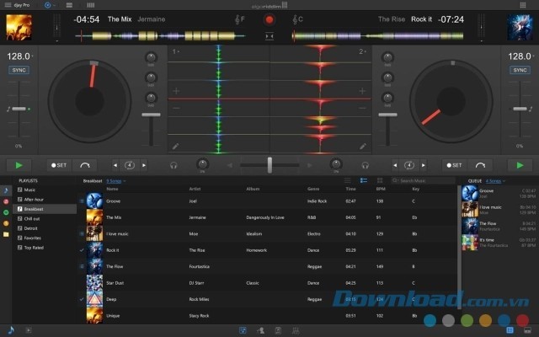This screenshot has height=337, width=539.
Task: Switch library to list view icon
Action: click(x=348, y=180)
